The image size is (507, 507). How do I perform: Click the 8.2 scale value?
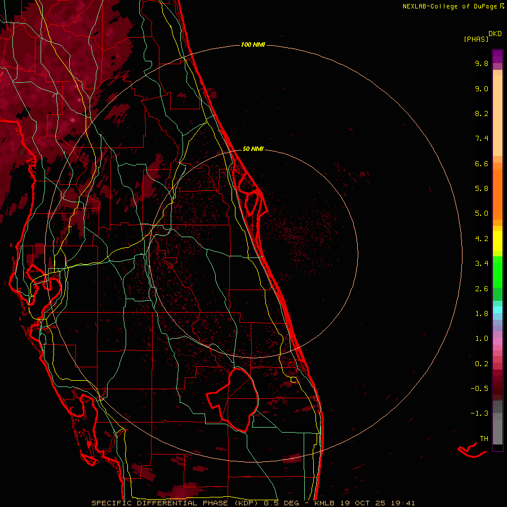(482, 113)
